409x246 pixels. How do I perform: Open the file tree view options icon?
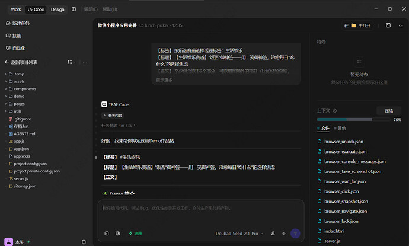coord(71,62)
